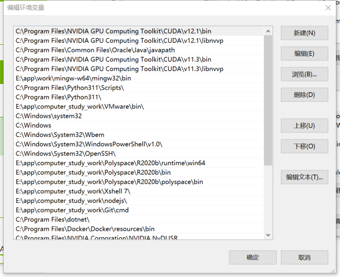Image resolution: width=340 pixels, height=277 pixels.
Task: Cancel the dialog with 取消
Action: tap(304, 257)
